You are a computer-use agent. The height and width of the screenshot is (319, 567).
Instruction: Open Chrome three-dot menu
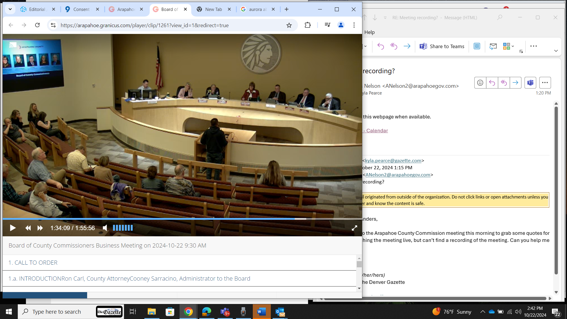pyautogui.click(x=354, y=25)
